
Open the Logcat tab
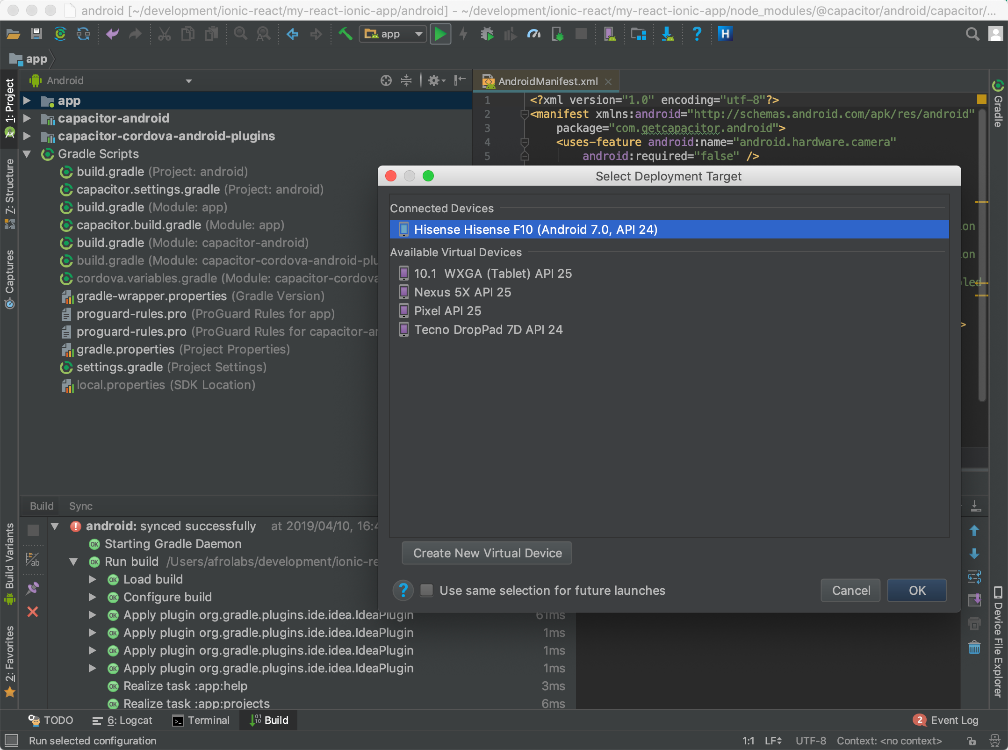point(128,720)
